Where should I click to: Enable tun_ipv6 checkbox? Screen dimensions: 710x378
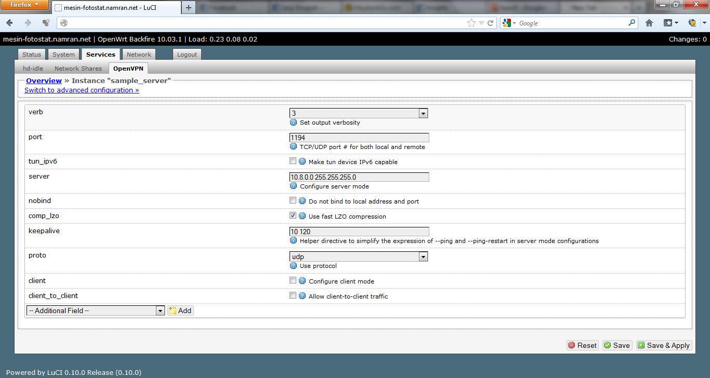(293, 161)
